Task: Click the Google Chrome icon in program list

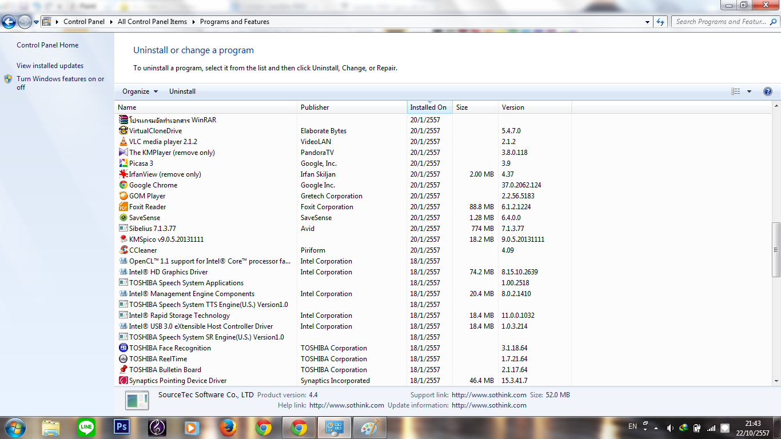Action: [x=123, y=185]
